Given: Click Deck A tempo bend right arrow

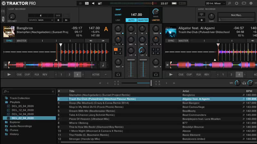Looking at the screenshot, I should click(x=103, y=41).
